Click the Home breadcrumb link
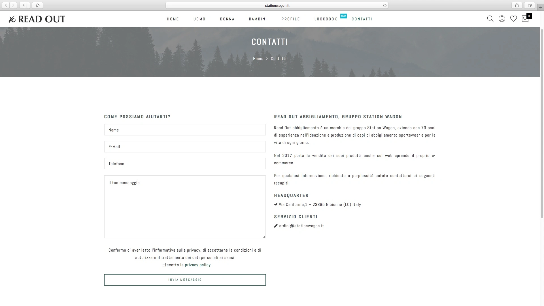The width and height of the screenshot is (544, 306). pyautogui.click(x=258, y=59)
